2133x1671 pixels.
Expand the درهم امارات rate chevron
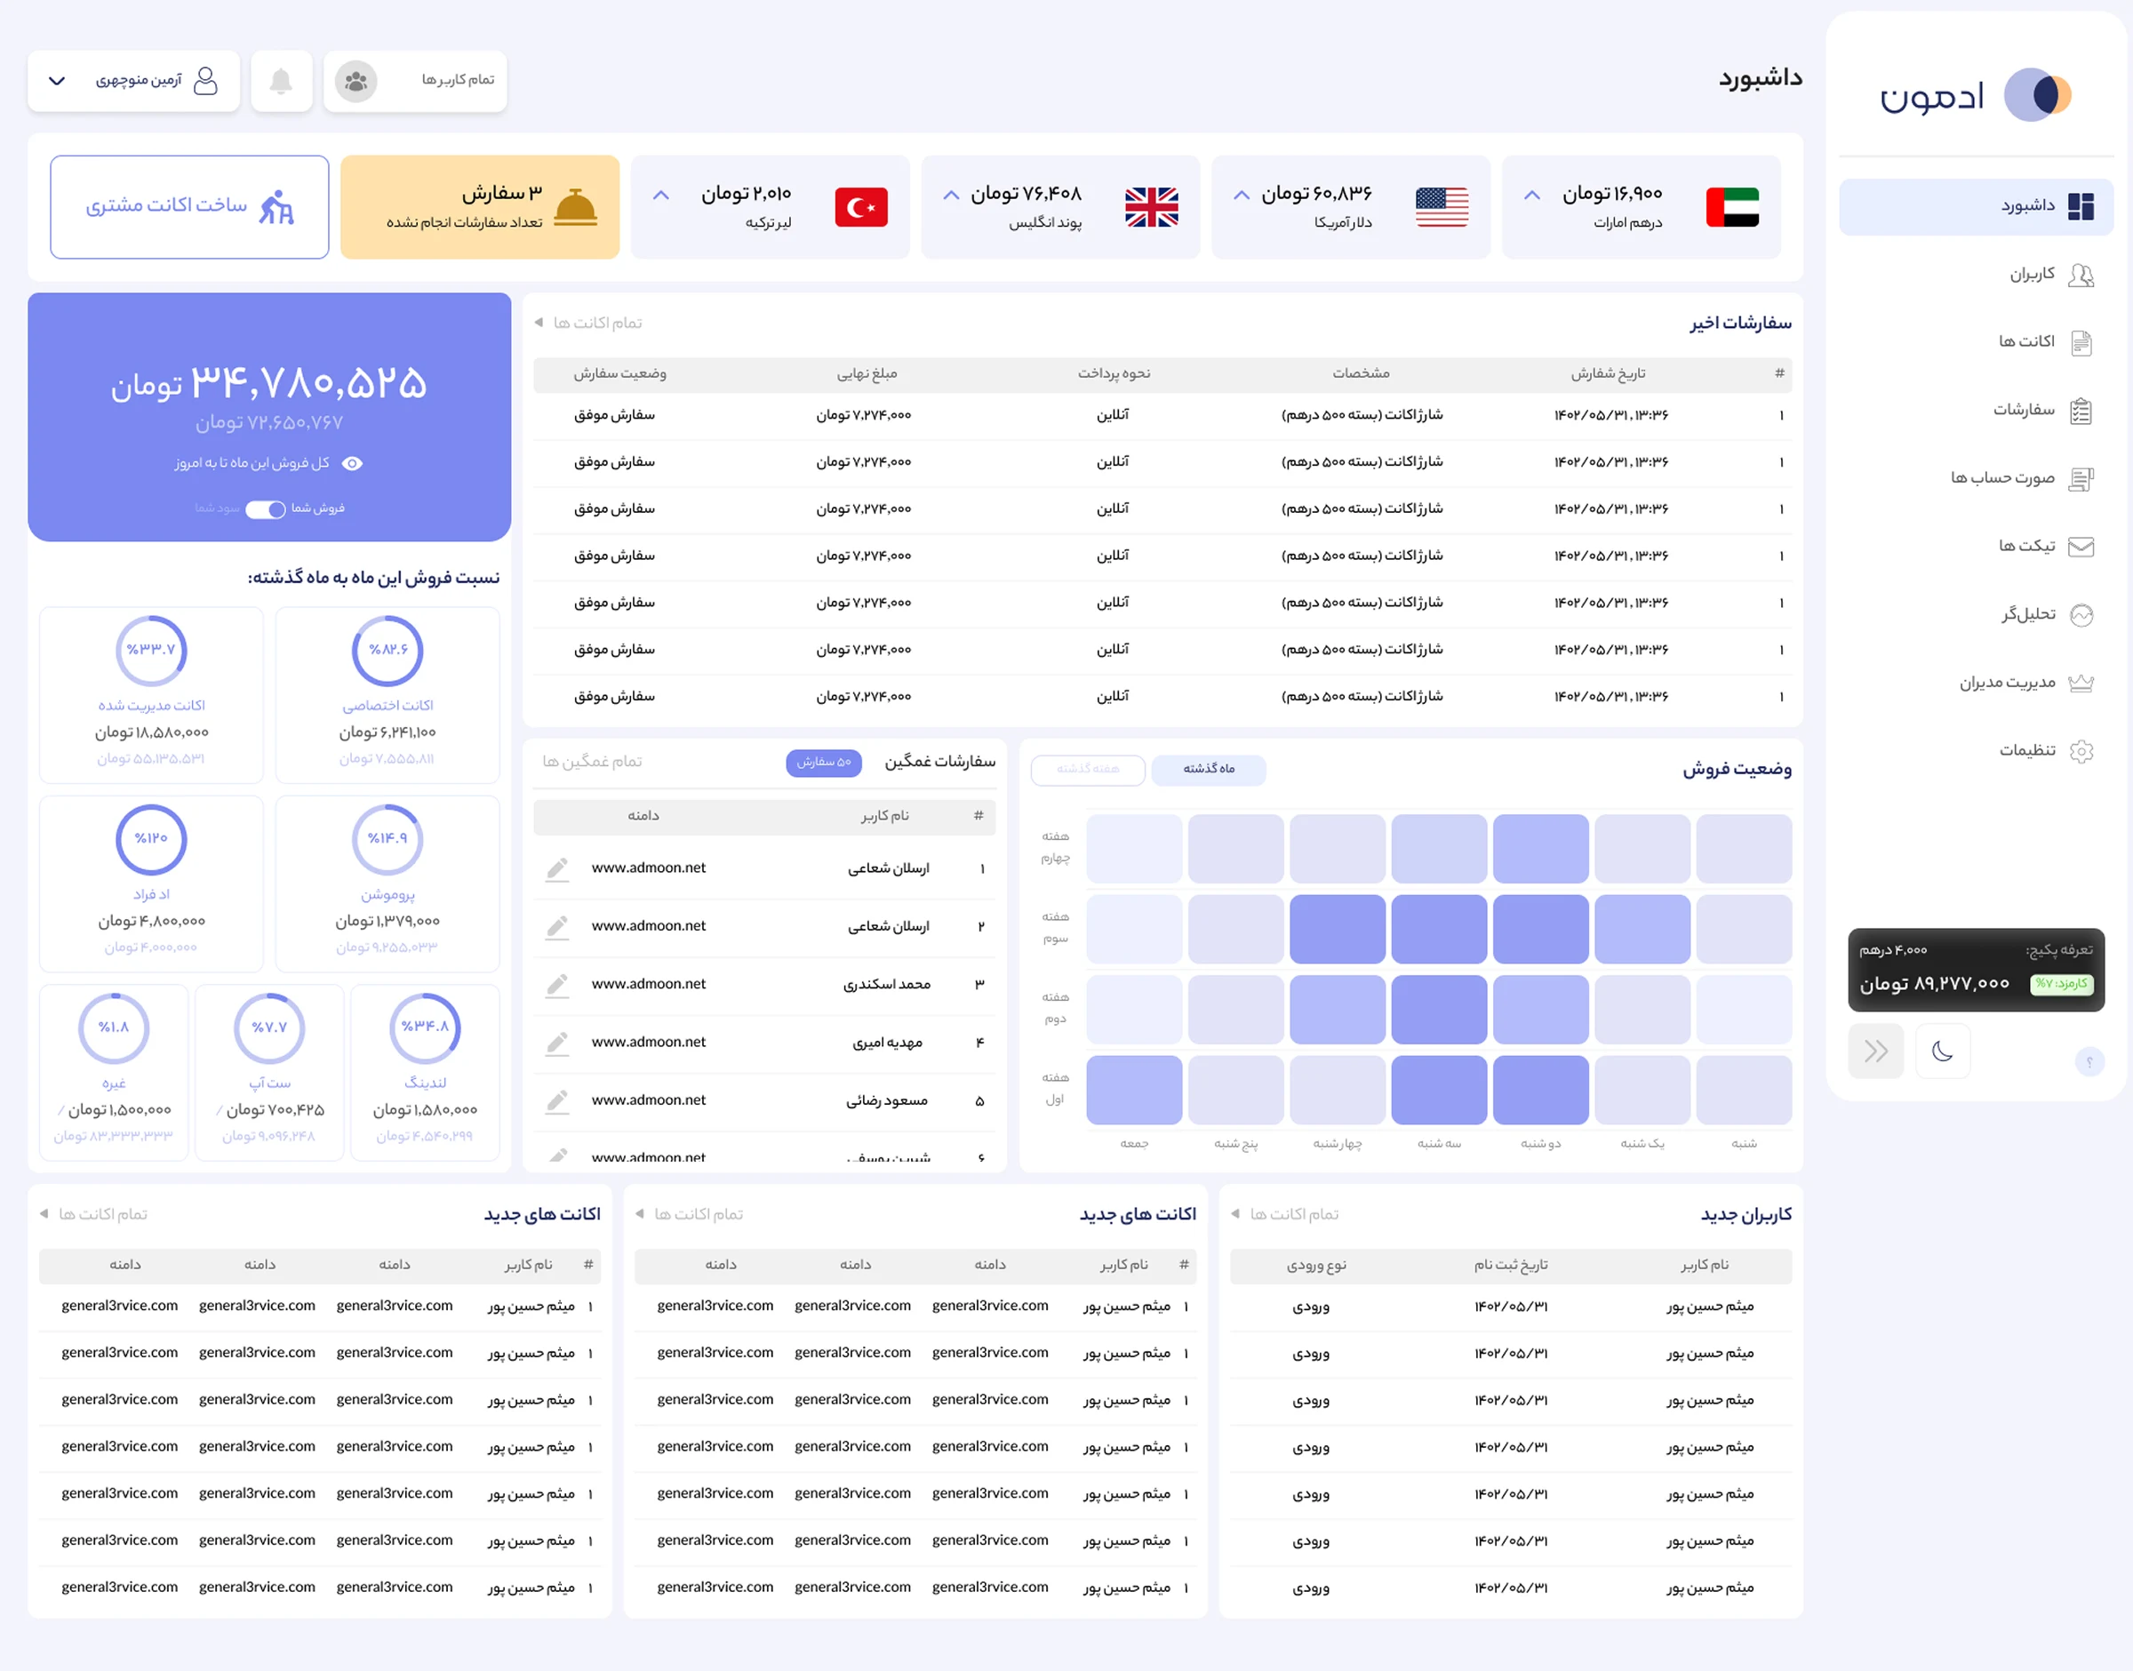pos(1531,195)
